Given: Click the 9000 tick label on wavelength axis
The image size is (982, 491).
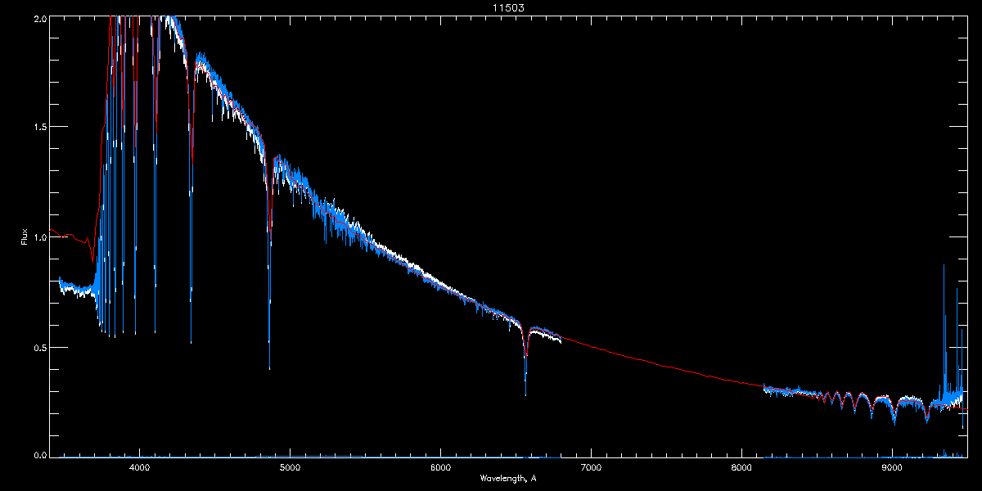Looking at the screenshot, I should tap(892, 468).
